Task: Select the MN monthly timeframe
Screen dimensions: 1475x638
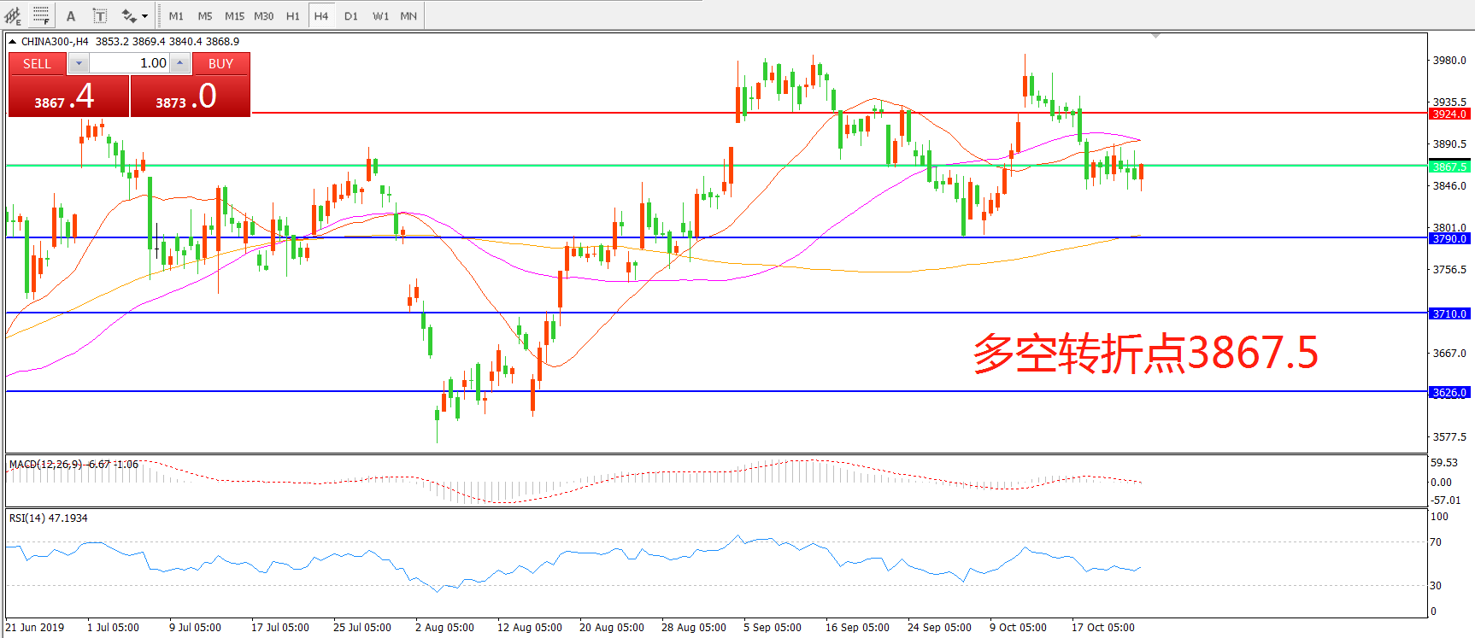Action: click(x=408, y=15)
